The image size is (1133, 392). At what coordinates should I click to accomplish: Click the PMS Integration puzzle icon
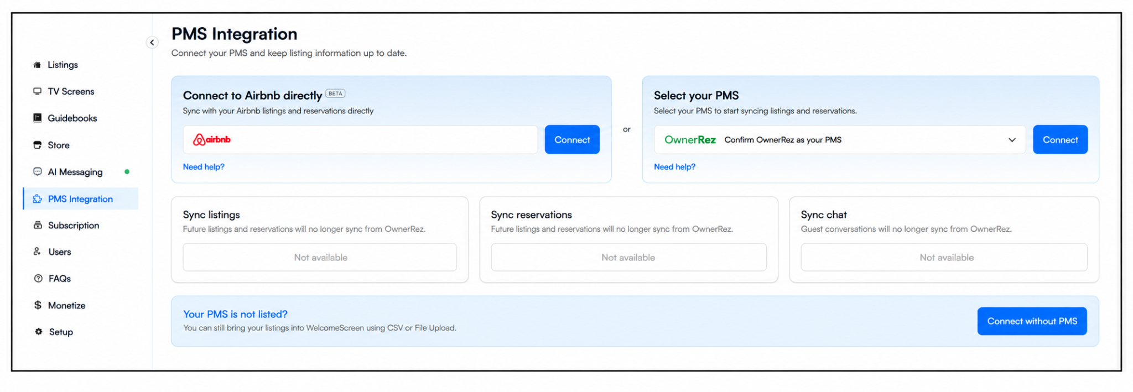(x=37, y=198)
